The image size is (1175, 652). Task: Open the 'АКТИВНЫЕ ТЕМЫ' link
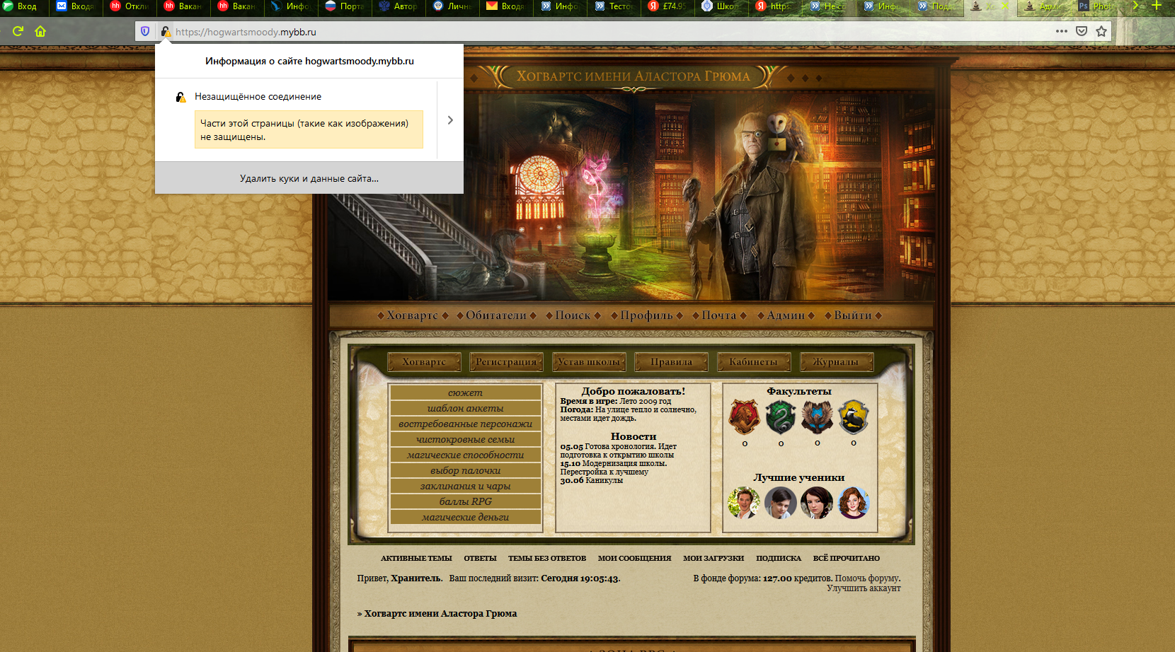coord(416,559)
